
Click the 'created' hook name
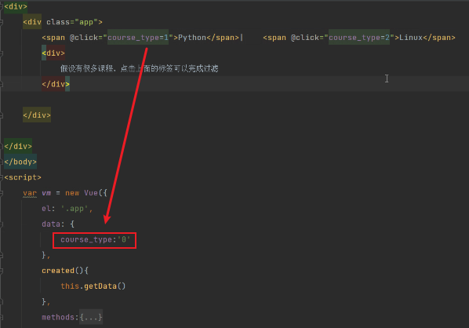coord(58,271)
